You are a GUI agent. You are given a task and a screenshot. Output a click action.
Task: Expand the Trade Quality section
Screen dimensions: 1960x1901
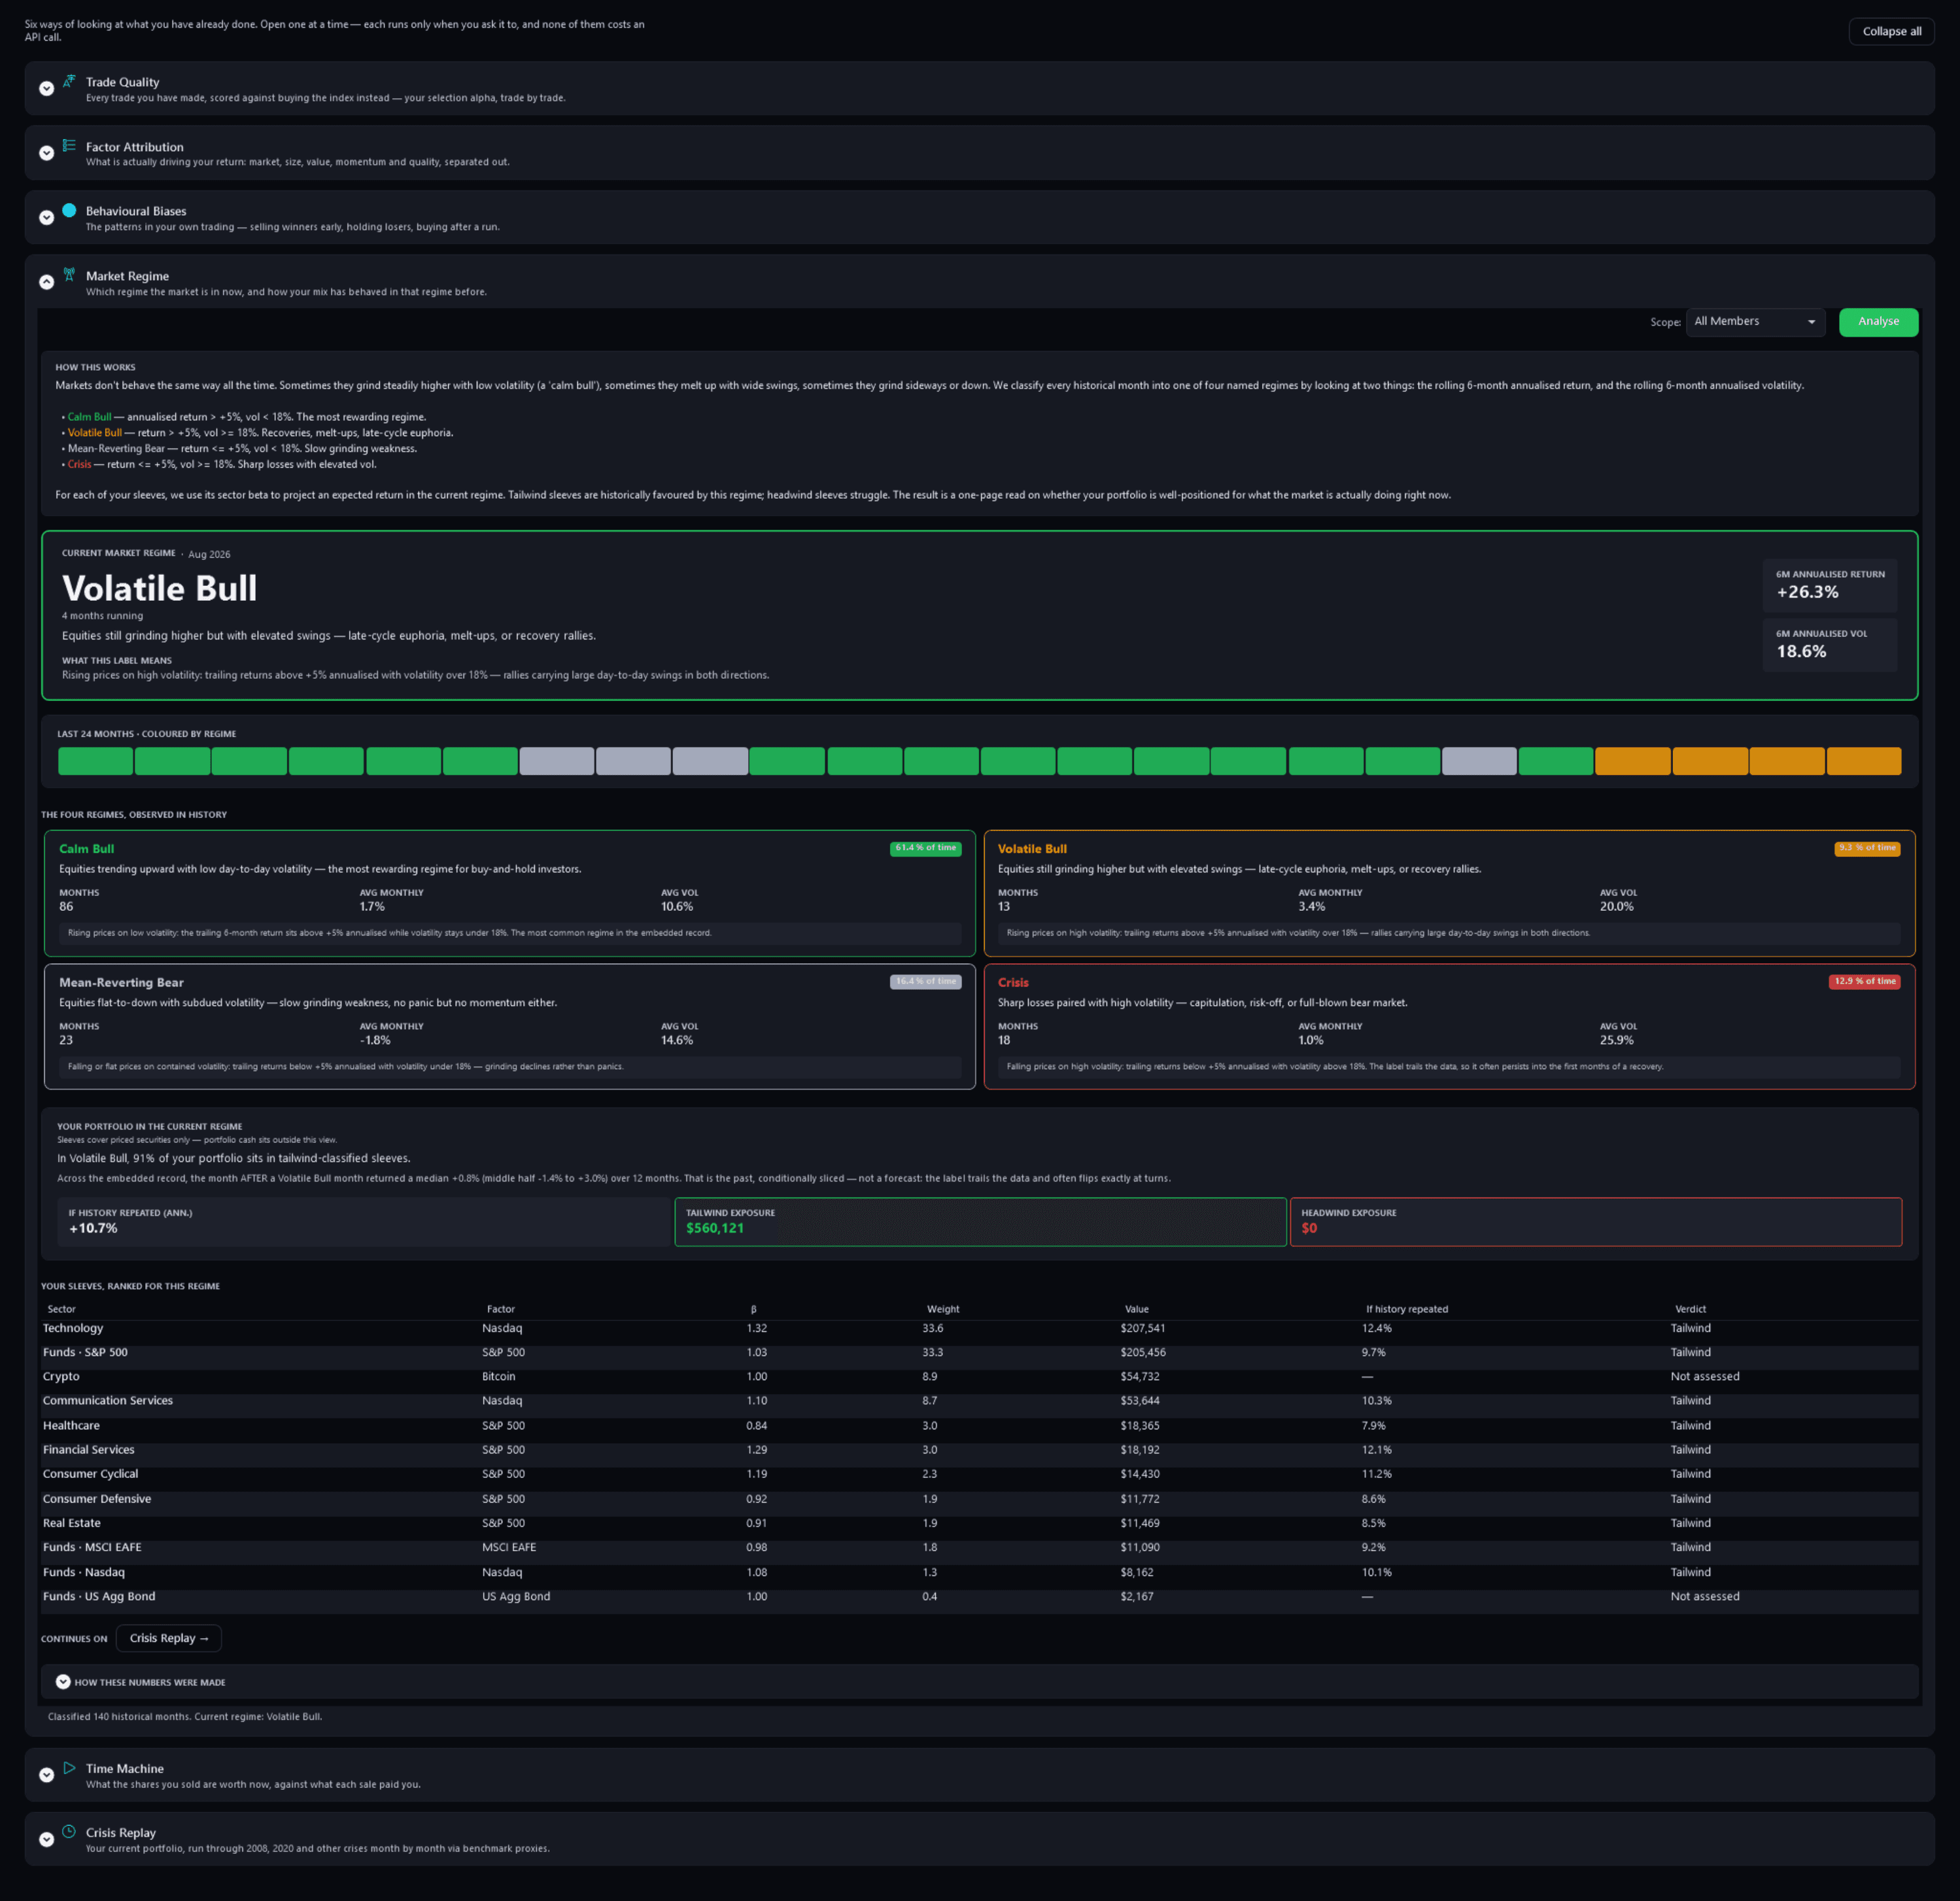pos(46,89)
